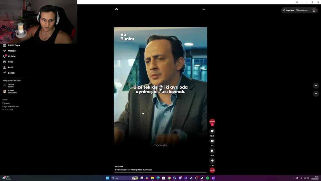Viewport: 321px width, 181px height.
Task: Follow moovista with the red plus badge
Action: (x=212, y=125)
